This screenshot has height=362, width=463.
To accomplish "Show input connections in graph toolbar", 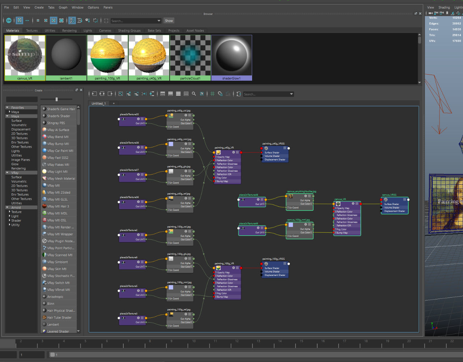I will (x=94, y=94).
